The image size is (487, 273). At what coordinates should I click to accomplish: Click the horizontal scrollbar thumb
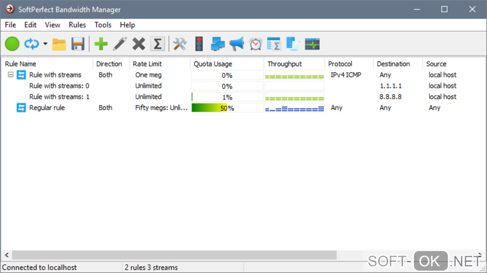[x=174, y=255]
